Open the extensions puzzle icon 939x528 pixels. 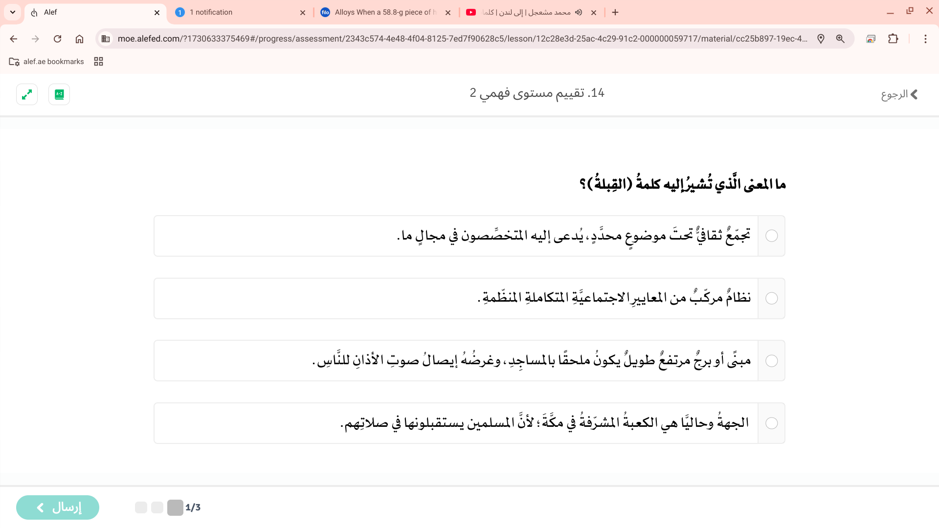(893, 39)
